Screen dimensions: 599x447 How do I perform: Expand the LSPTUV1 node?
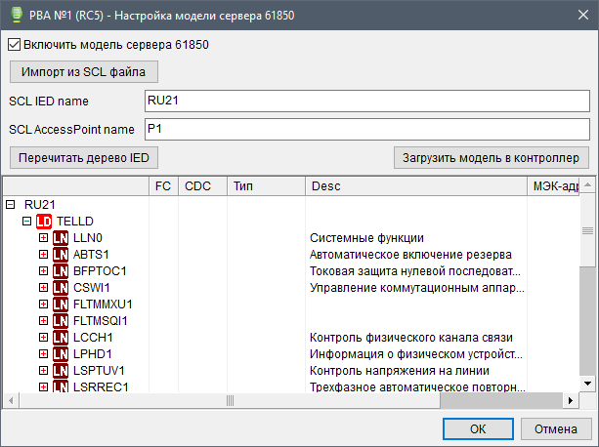[x=44, y=370]
